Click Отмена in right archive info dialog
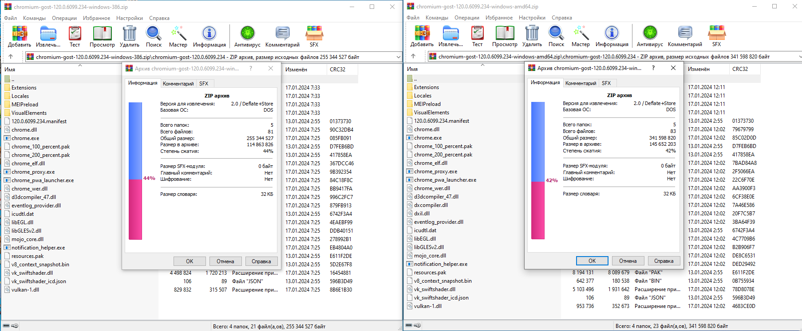Screen dimensions: 802x331 [x=628, y=261]
